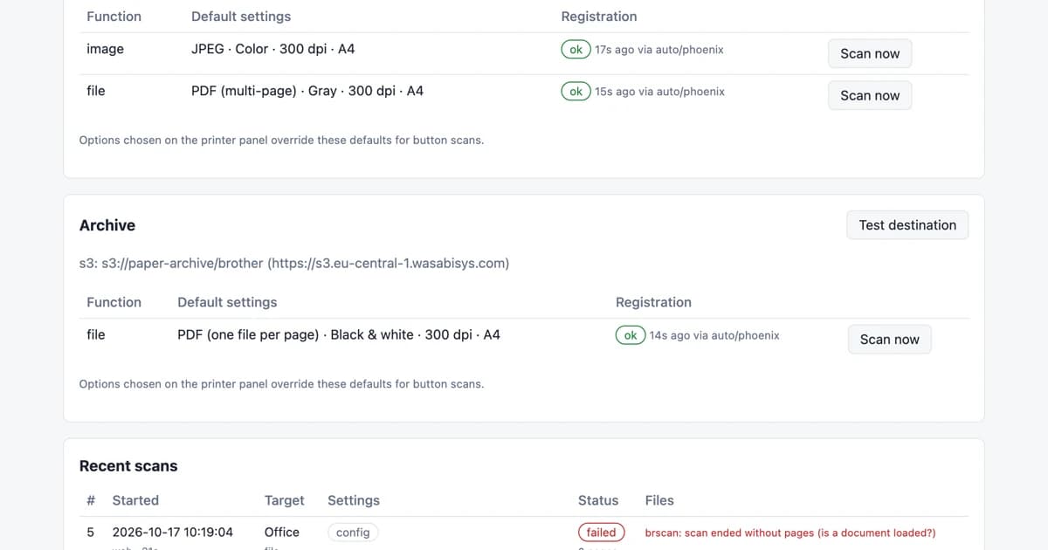Click the JPEG Color 300 dpi defaults text
Screen dimensions: 1048x550
pyautogui.click(x=273, y=49)
